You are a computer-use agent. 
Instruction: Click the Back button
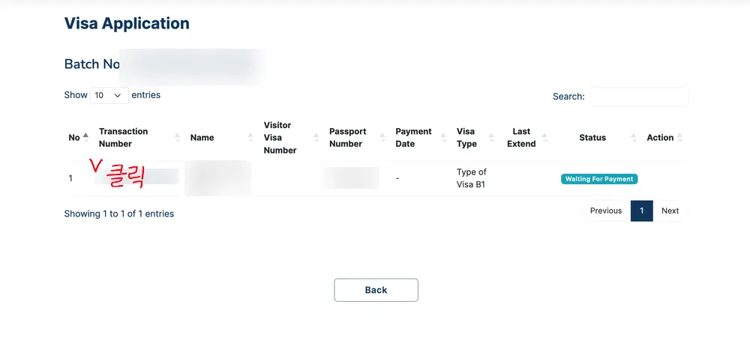click(376, 290)
